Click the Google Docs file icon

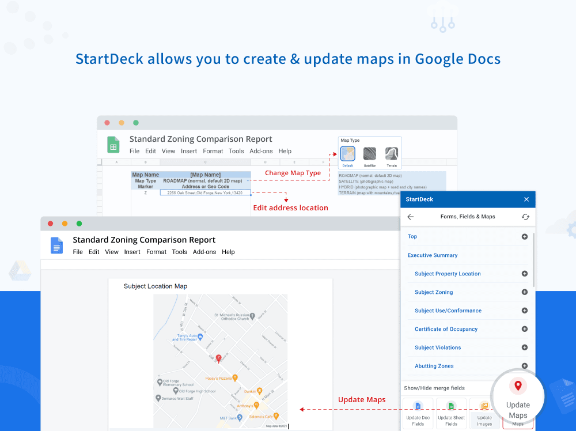[56, 245]
